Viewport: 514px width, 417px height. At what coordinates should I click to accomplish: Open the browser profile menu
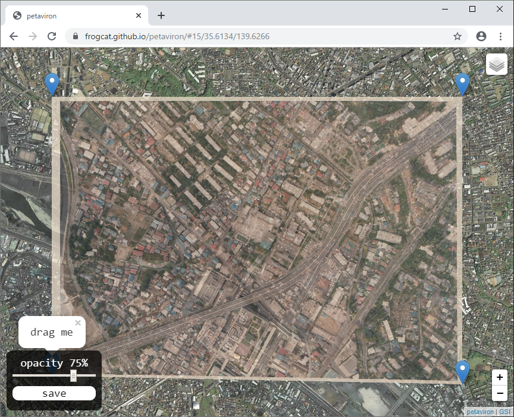tap(481, 36)
